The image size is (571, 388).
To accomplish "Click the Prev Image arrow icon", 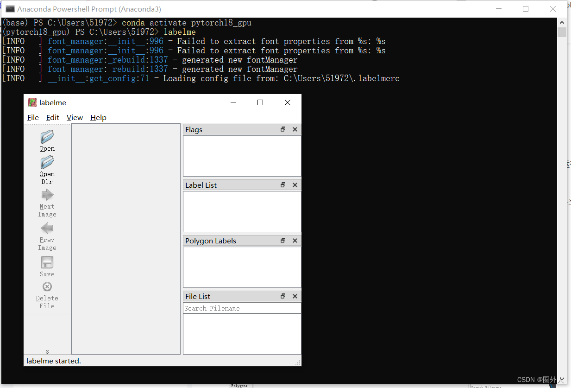I will [47, 228].
